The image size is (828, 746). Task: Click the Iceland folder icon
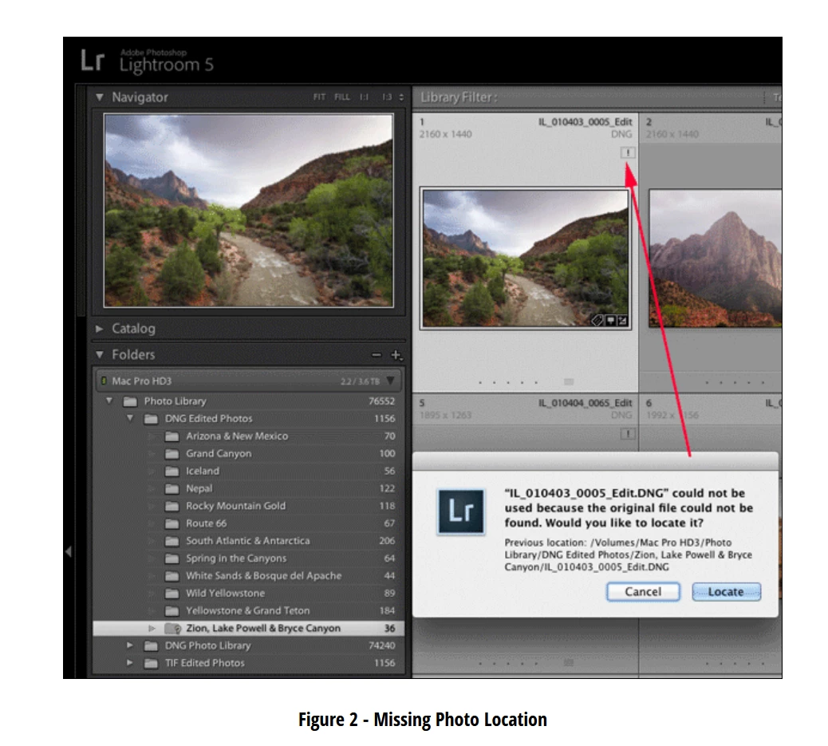click(x=172, y=472)
